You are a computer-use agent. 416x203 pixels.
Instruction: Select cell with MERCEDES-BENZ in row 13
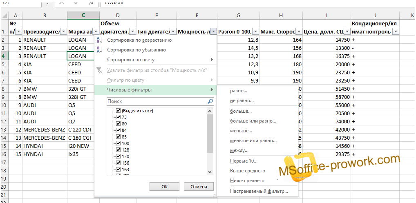(x=45, y=129)
